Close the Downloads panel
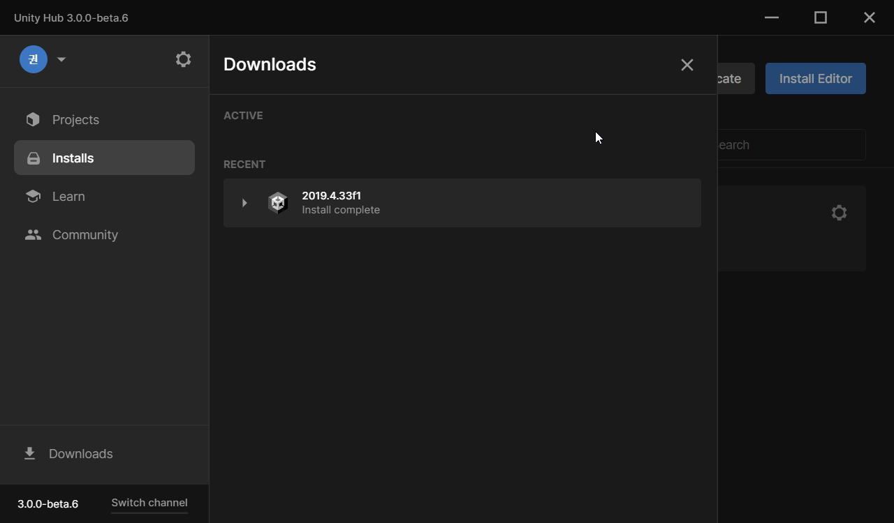 pos(687,65)
